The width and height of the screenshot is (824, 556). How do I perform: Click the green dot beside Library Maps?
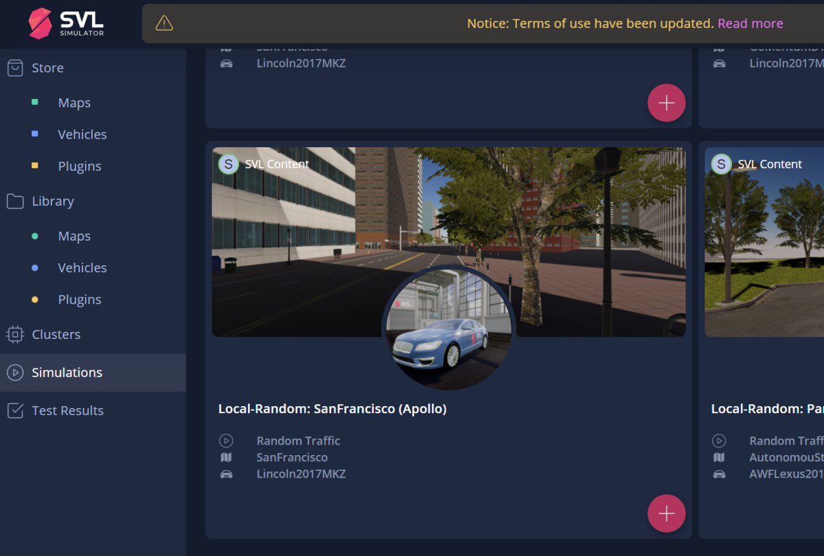(x=35, y=236)
